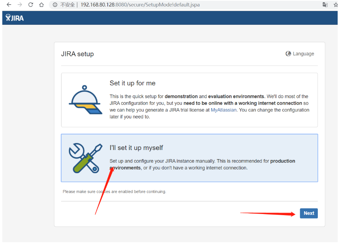Reload the page with the refresh icon

[31, 5]
